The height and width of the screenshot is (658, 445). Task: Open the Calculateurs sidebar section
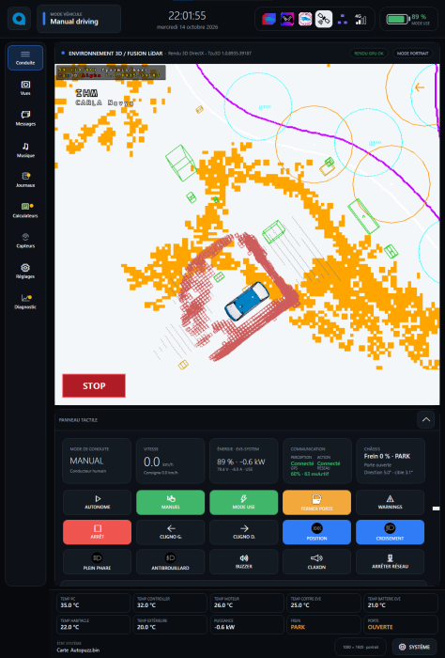click(x=25, y=211)
